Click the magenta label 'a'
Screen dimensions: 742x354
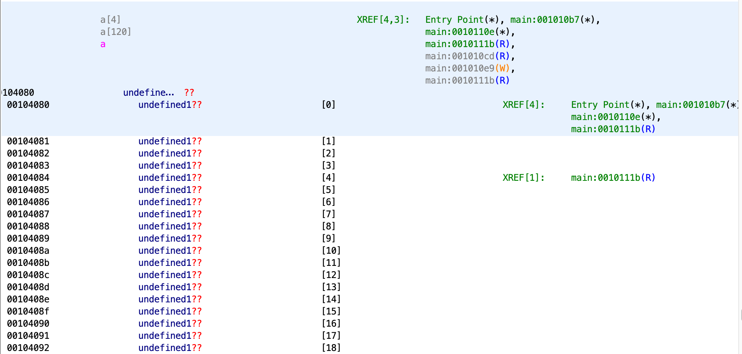103,44
